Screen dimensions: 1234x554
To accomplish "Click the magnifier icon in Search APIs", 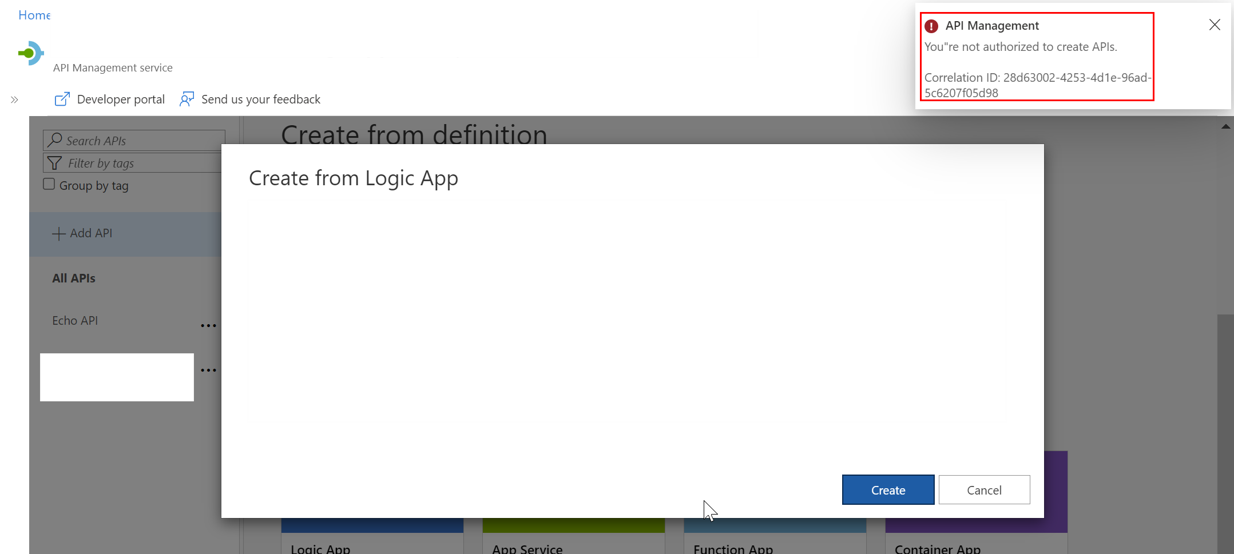I will (55, 140).
